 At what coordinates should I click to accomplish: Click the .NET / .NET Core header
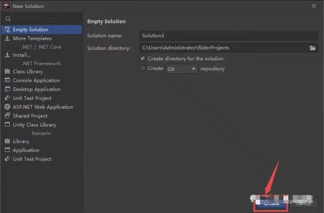(x=41, y=47)
